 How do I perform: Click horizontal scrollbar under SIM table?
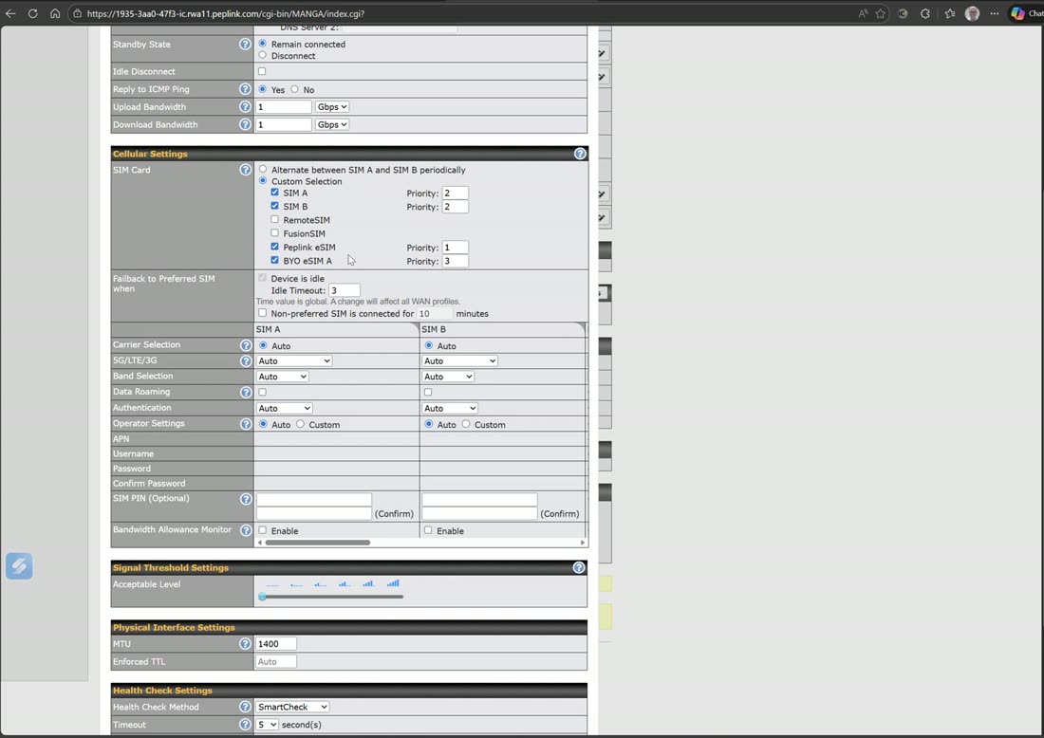(x=318, y=543)
